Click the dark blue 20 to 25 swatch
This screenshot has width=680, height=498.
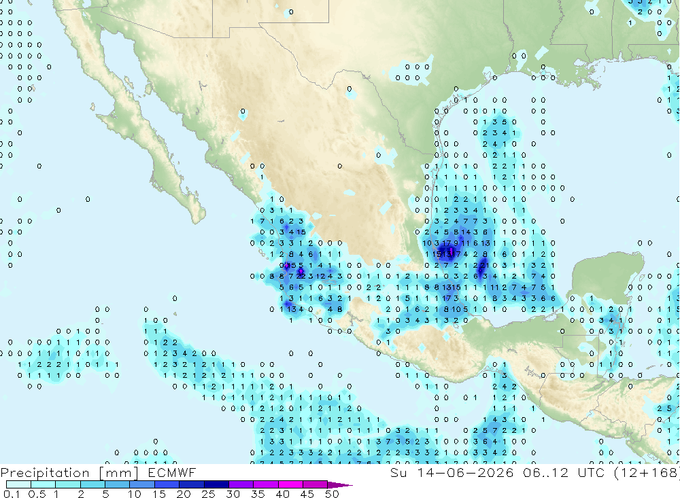(191, 484)
